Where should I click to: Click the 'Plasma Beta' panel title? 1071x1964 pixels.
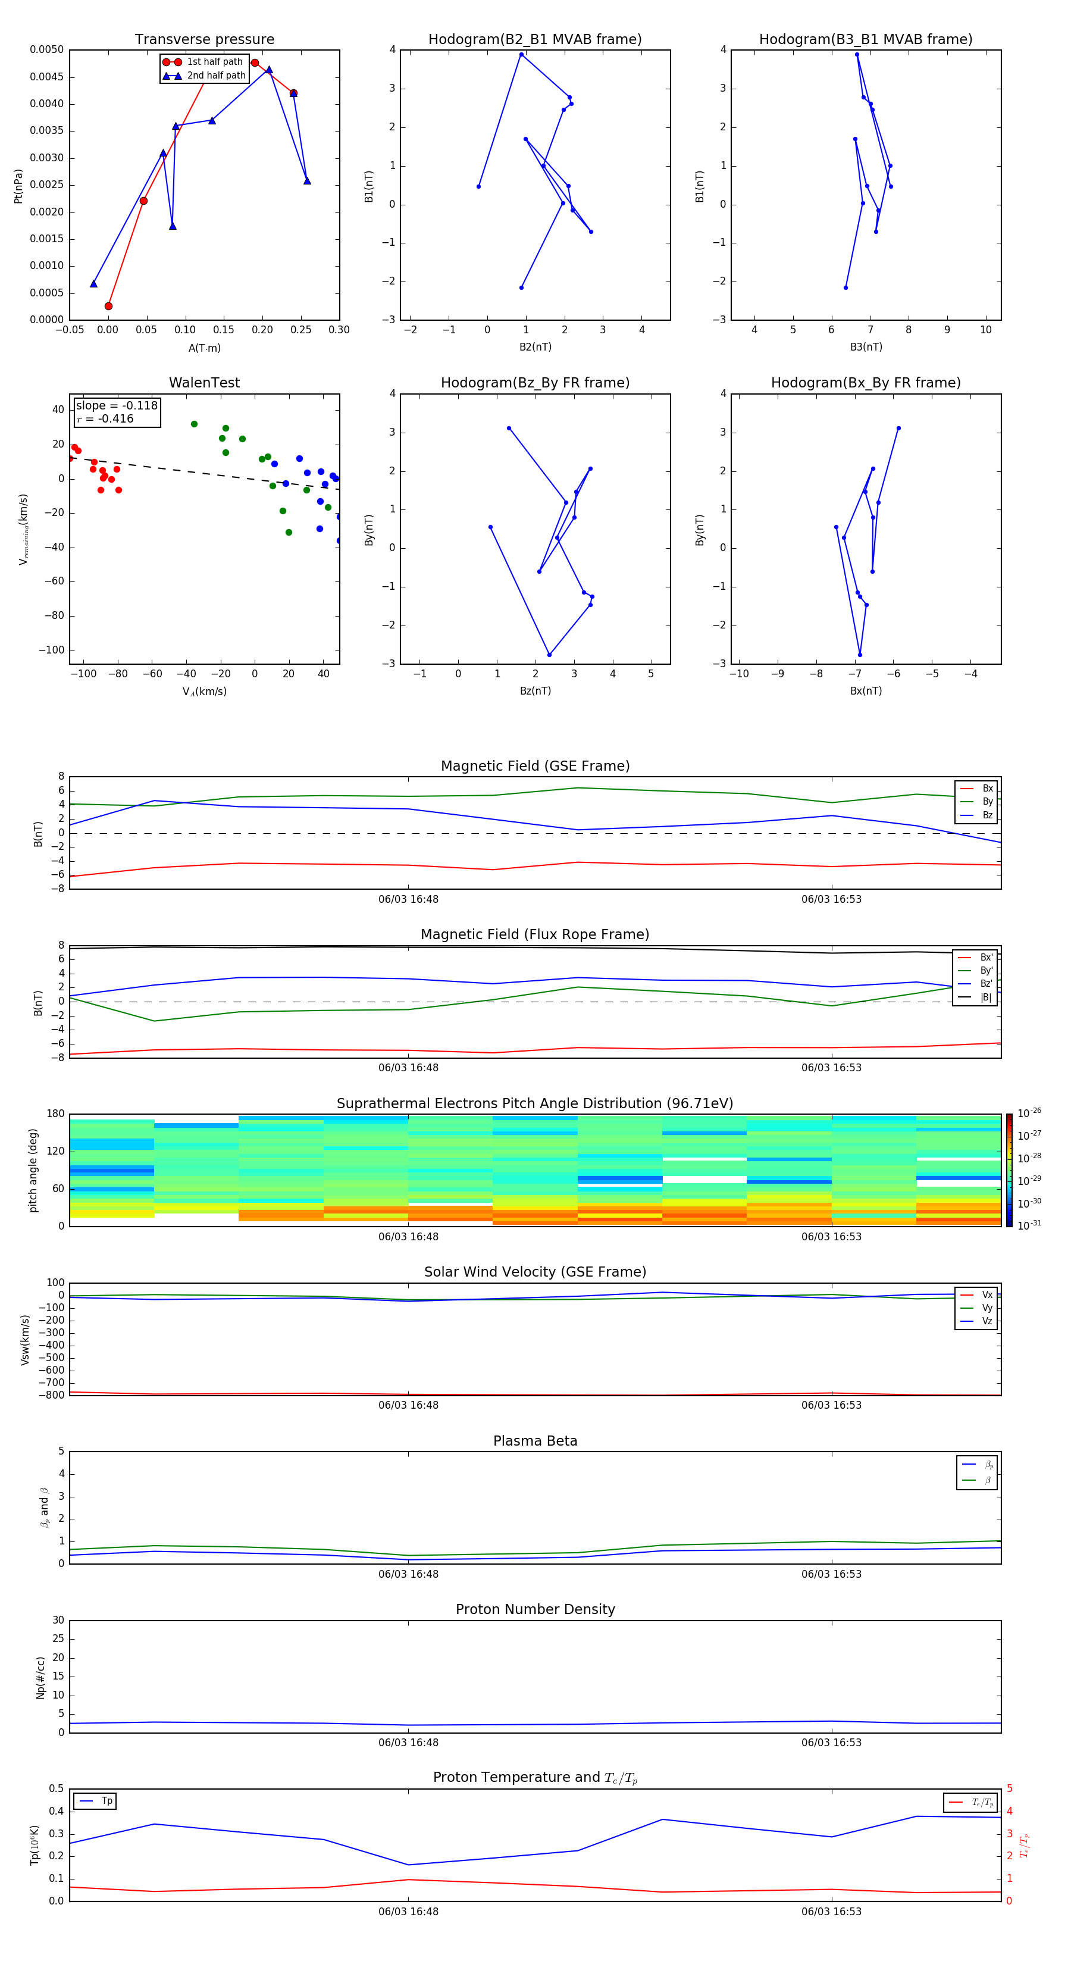[x=535, y=1441]
